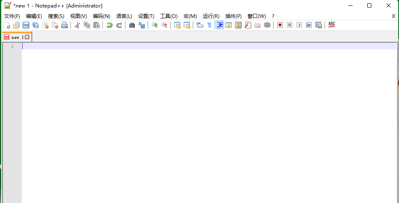Screen dimensions: 399x203
Task: Open the 搜索(S) menu
Action: tap(56, 16)
